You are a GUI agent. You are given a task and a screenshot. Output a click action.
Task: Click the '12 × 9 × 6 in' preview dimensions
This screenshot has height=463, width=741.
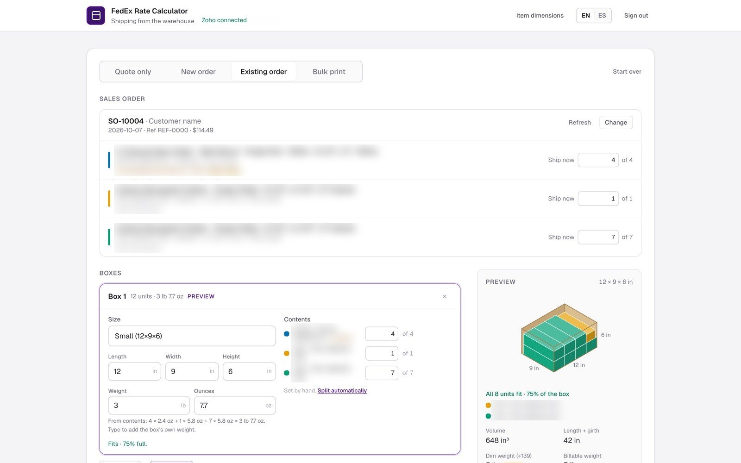tap(615, 282)
